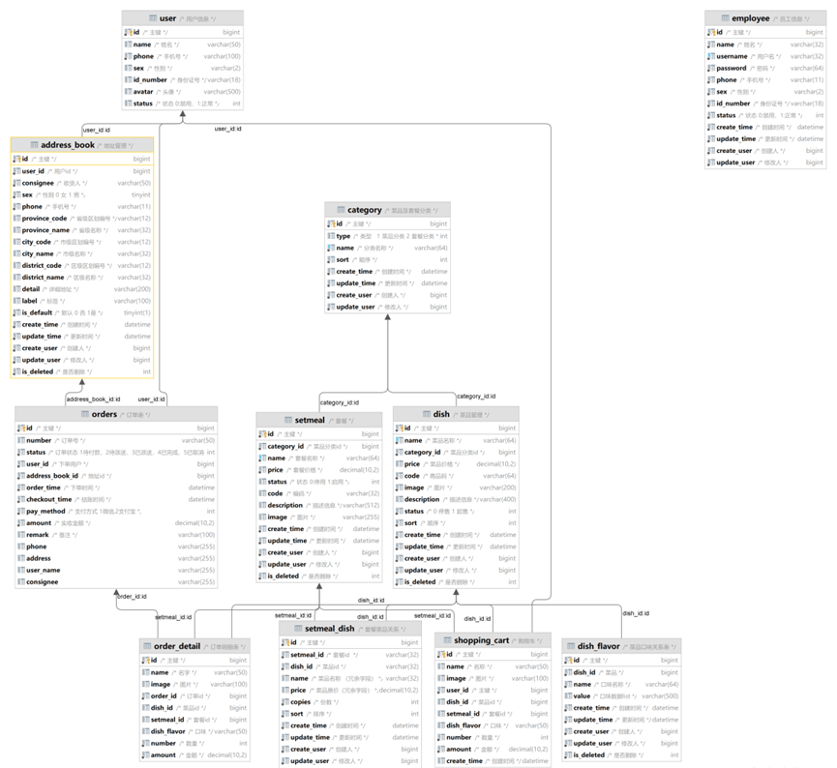Click the province_code column in address_book
The width and height of the screenshot is (837, 768).
click(x=82, y=219)
